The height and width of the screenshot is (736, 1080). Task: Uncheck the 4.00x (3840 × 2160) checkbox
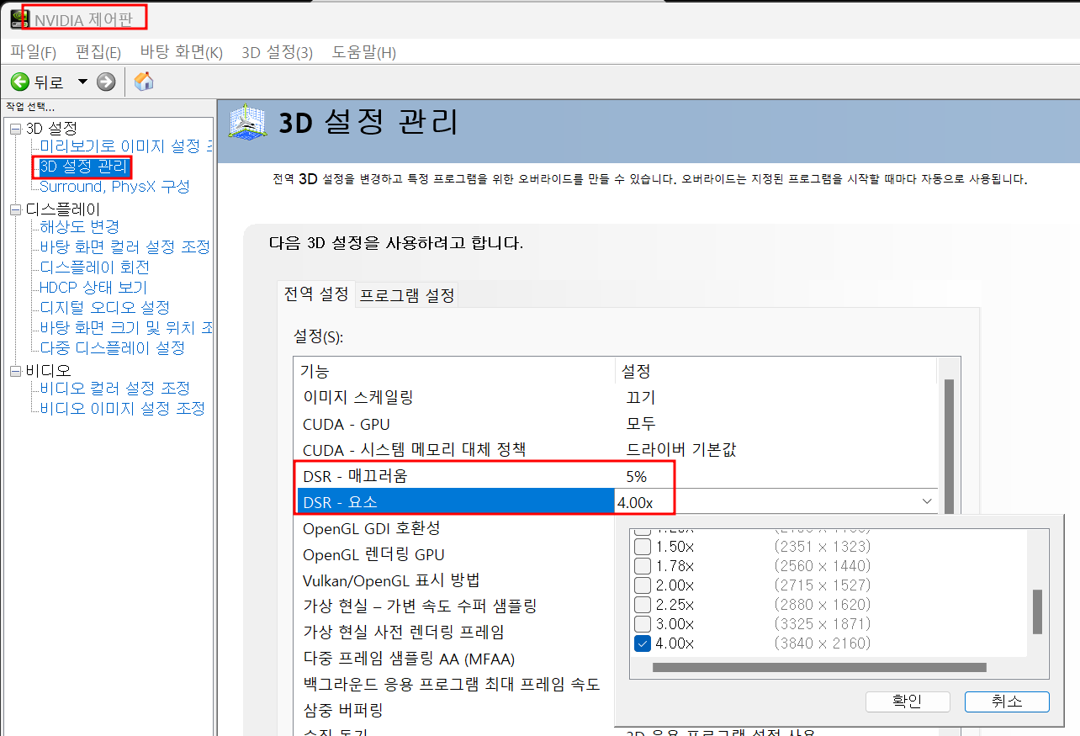(643, 643)
